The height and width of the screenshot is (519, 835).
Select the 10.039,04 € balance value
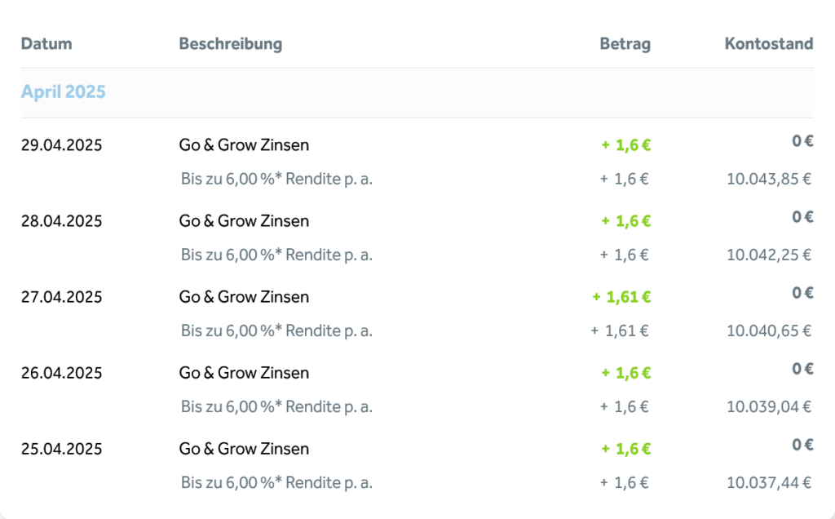pos(769,406)
